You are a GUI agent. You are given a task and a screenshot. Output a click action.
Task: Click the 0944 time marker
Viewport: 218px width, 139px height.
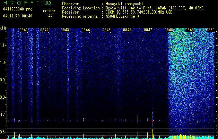pos(86,30)
